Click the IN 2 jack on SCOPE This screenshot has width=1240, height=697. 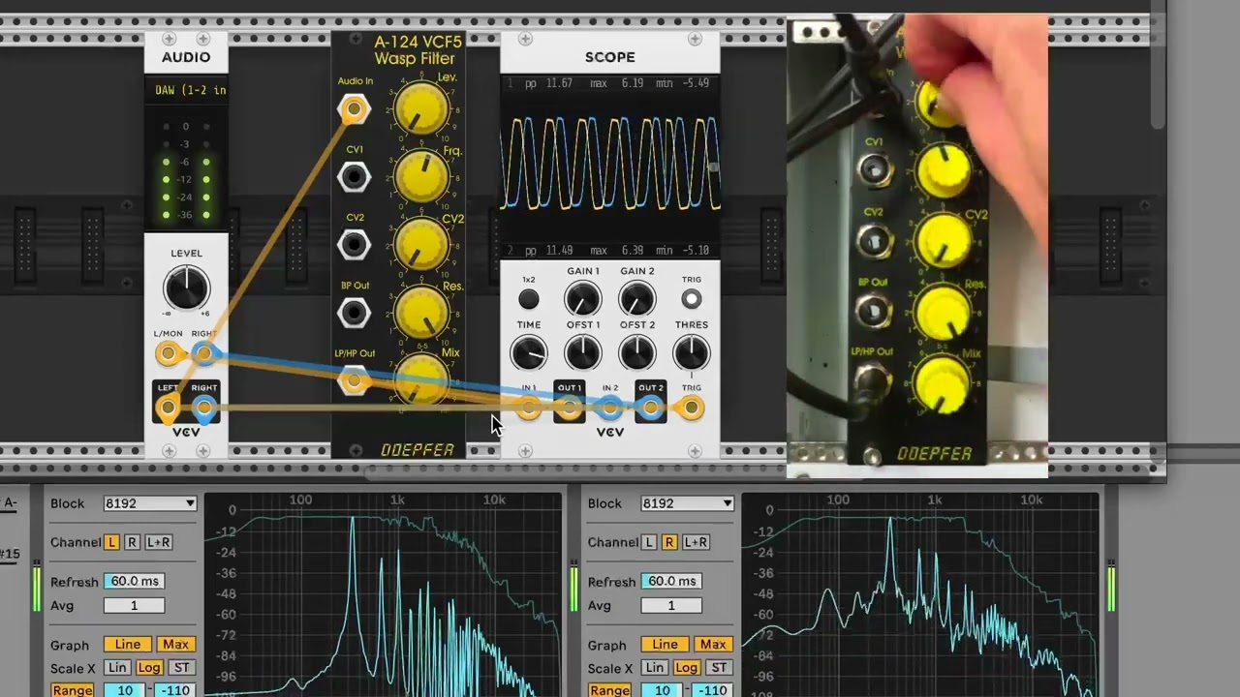pos(610,409)
